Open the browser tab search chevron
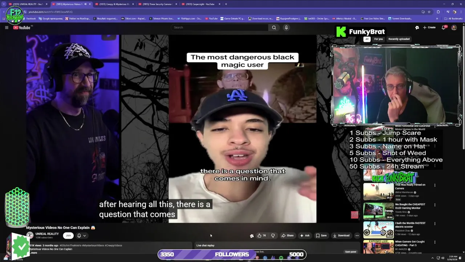465x262 pixels. tap(4, 4)
